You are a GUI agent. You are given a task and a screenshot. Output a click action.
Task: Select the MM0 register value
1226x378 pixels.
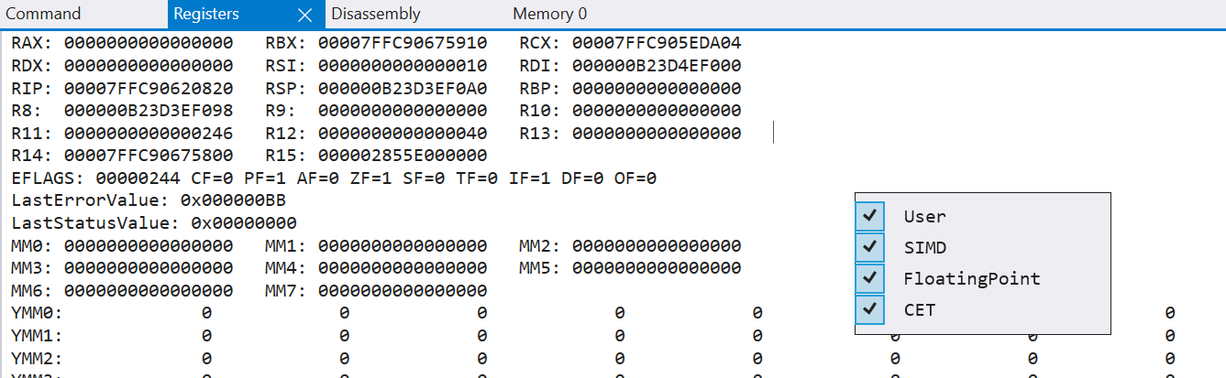tap(149, 246)
